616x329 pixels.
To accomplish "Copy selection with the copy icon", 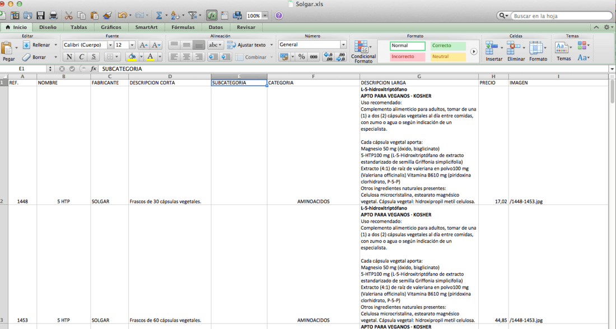I will [81, 16].
